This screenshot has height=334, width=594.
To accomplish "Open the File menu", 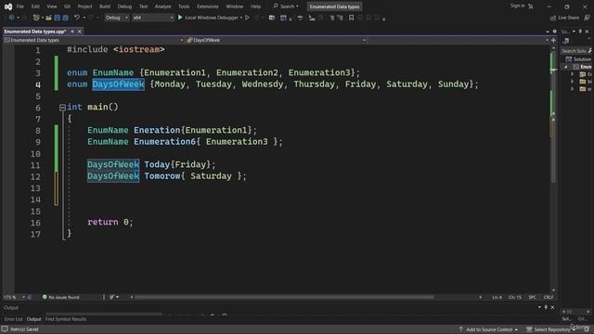I will [x=20, y=6].
